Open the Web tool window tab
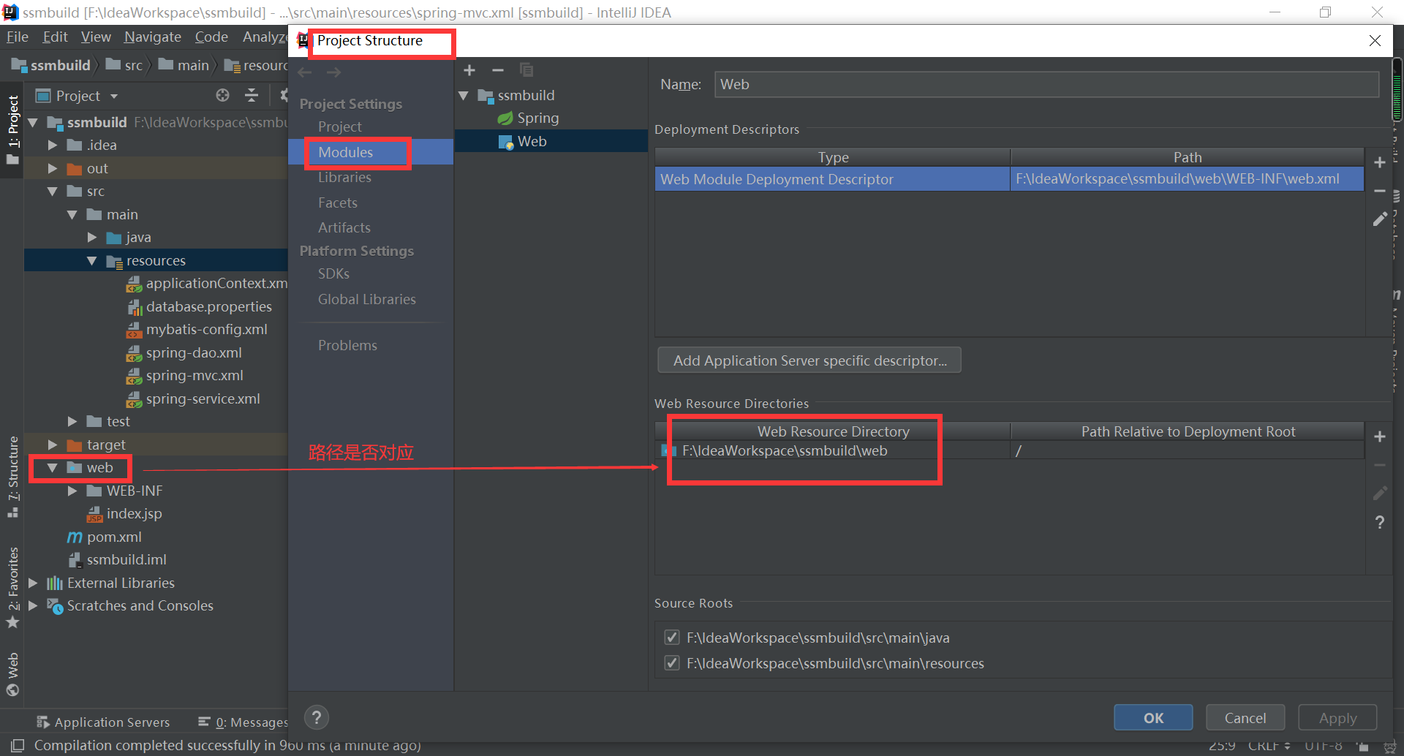The image size is (1404, 756). (x=12, y=674)
